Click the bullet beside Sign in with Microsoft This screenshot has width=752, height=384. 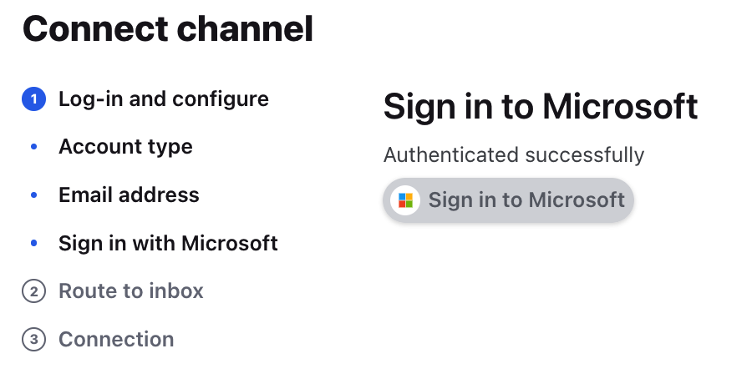coord(33,243)
